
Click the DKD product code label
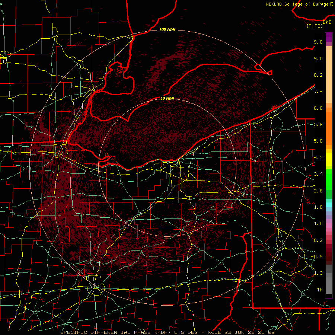point(327,22)
